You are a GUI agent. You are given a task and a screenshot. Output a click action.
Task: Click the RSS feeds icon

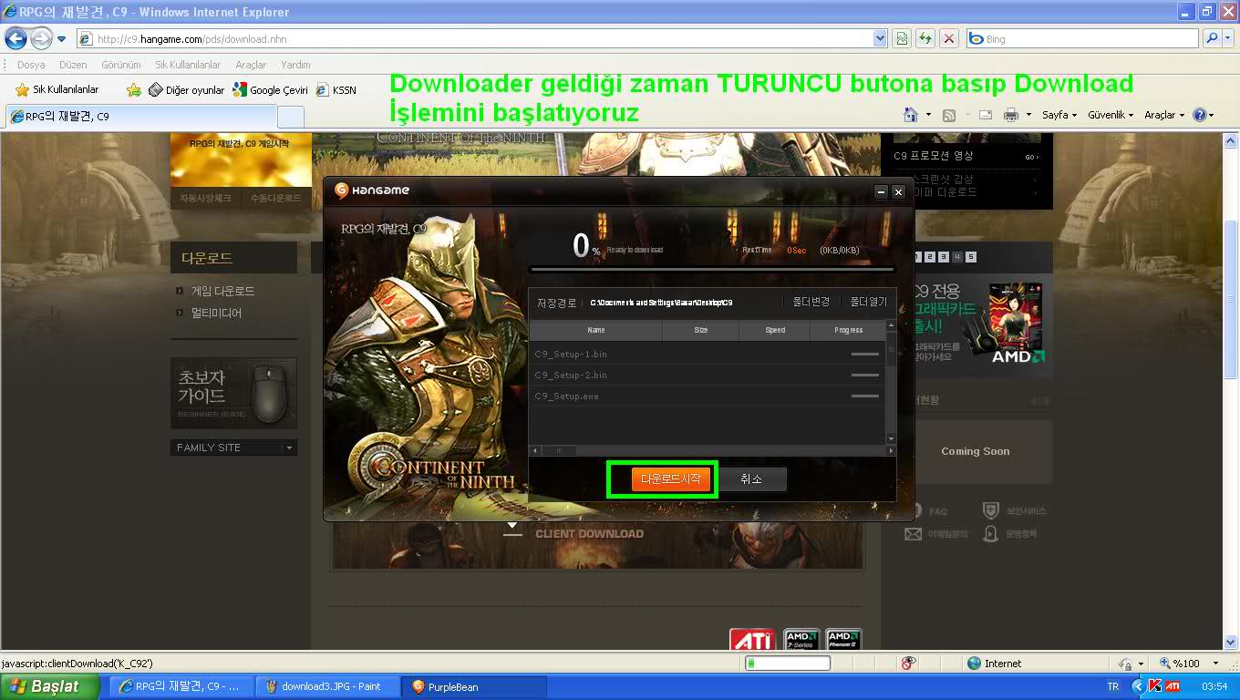point(949,115)
